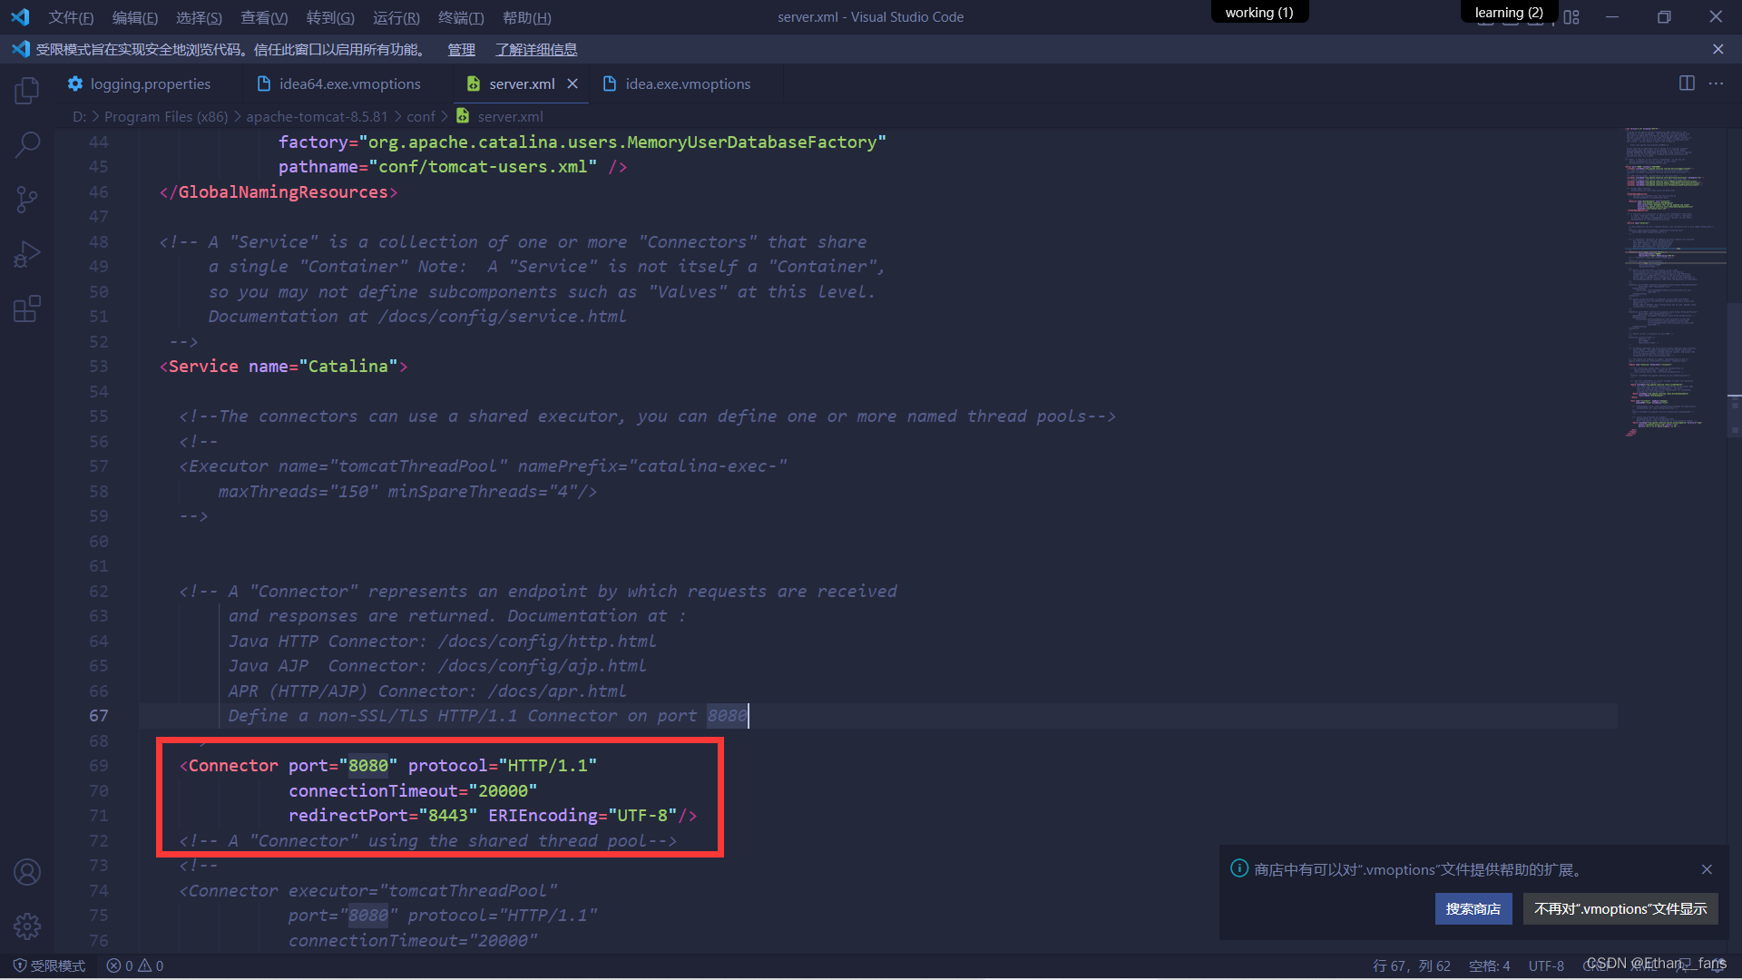Screen dimensions: 1742x980
Task: Click the 搜索商店 button
Action: tap(1473, 908)
